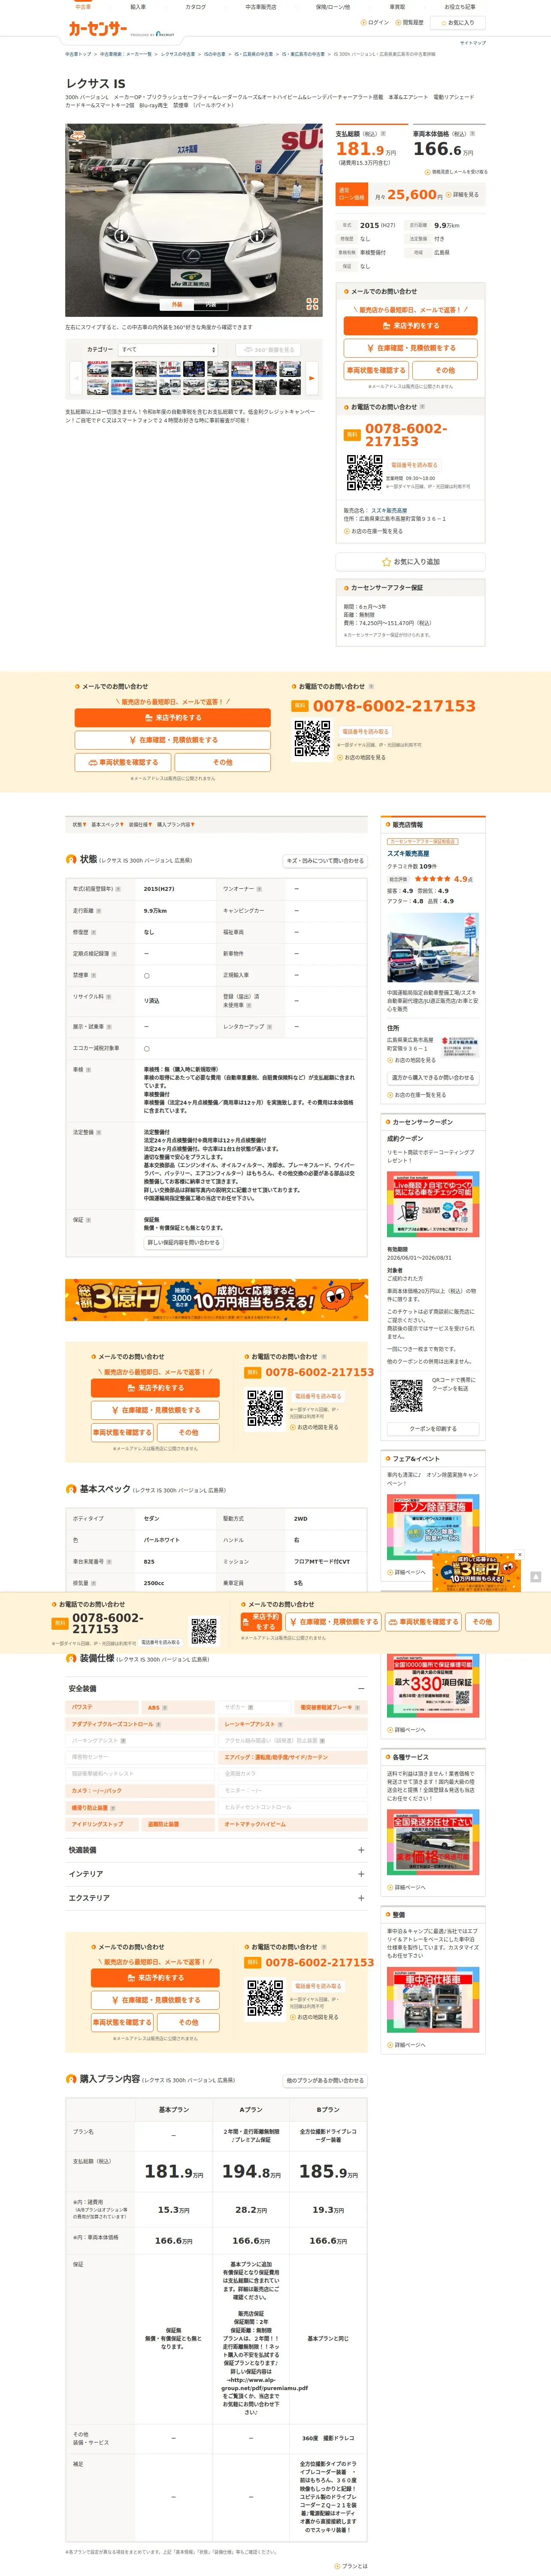
Task: Open help icon next to 修復歴 in 状態 table
Action: pyautogui.click(x=93, y=932)
